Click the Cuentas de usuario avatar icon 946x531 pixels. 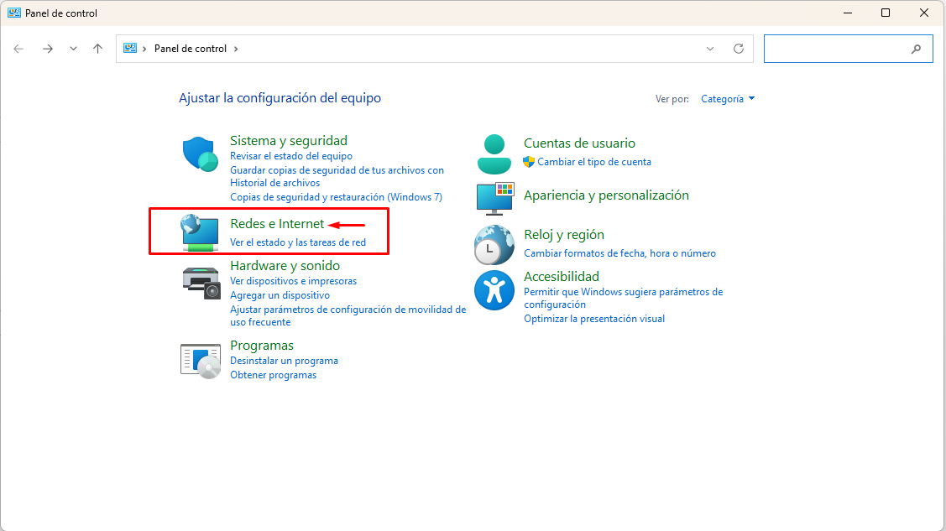coord(494,154)
